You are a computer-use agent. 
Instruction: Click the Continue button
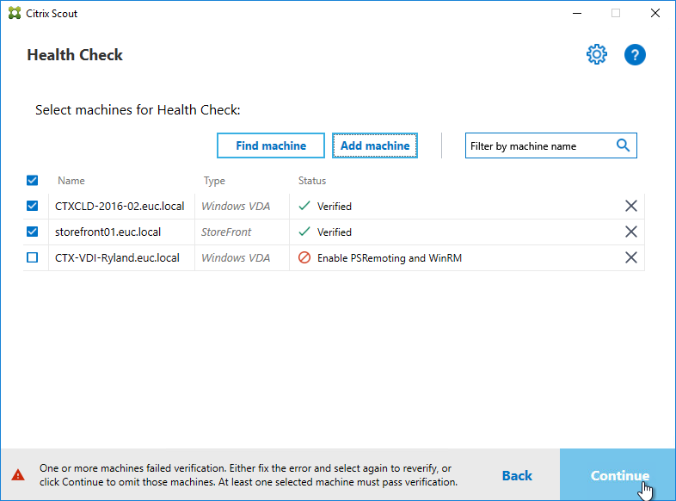click(618, 474)
